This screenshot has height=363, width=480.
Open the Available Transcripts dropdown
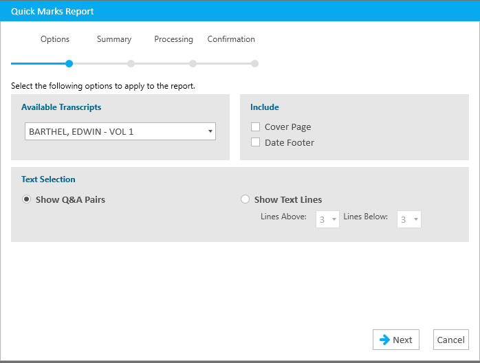coord(120,131)
